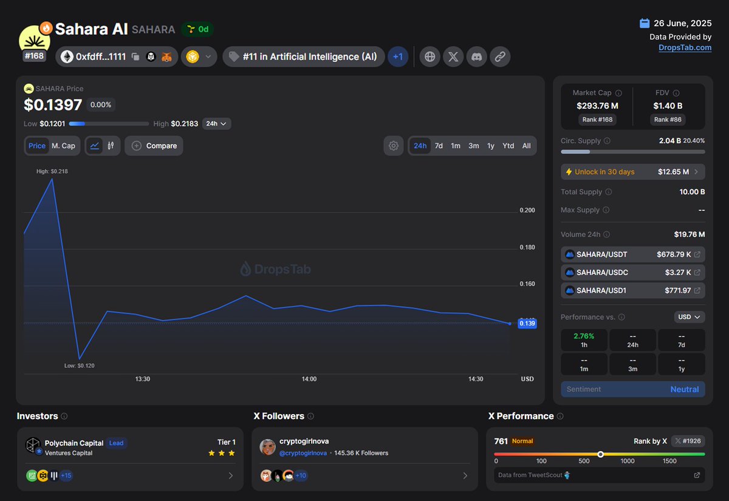Image resolution: width=729 pixels, height=501 pixels.
Task: Click the chain link icon
Action: click(500, 57)
